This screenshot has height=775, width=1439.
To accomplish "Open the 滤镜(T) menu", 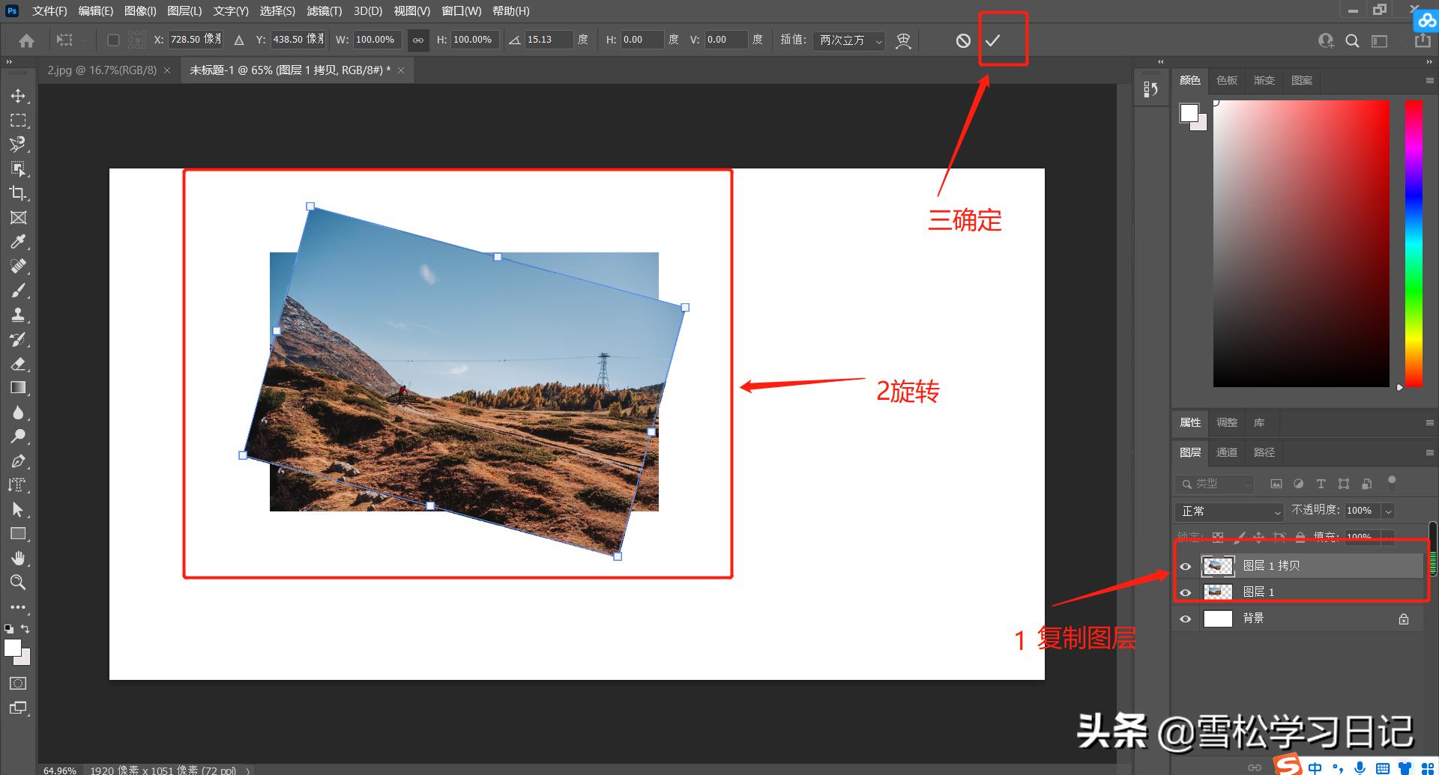I will 324,11.
